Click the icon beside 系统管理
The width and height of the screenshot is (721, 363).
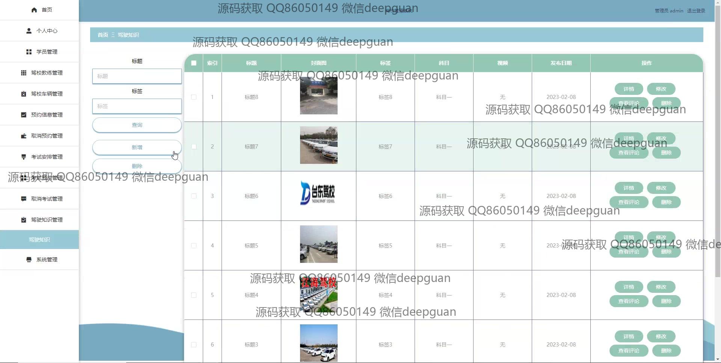(29, 259)
